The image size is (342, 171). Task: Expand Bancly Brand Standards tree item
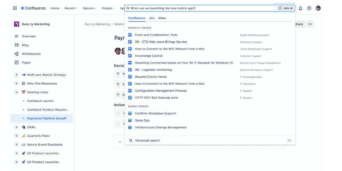click(17, 145)
